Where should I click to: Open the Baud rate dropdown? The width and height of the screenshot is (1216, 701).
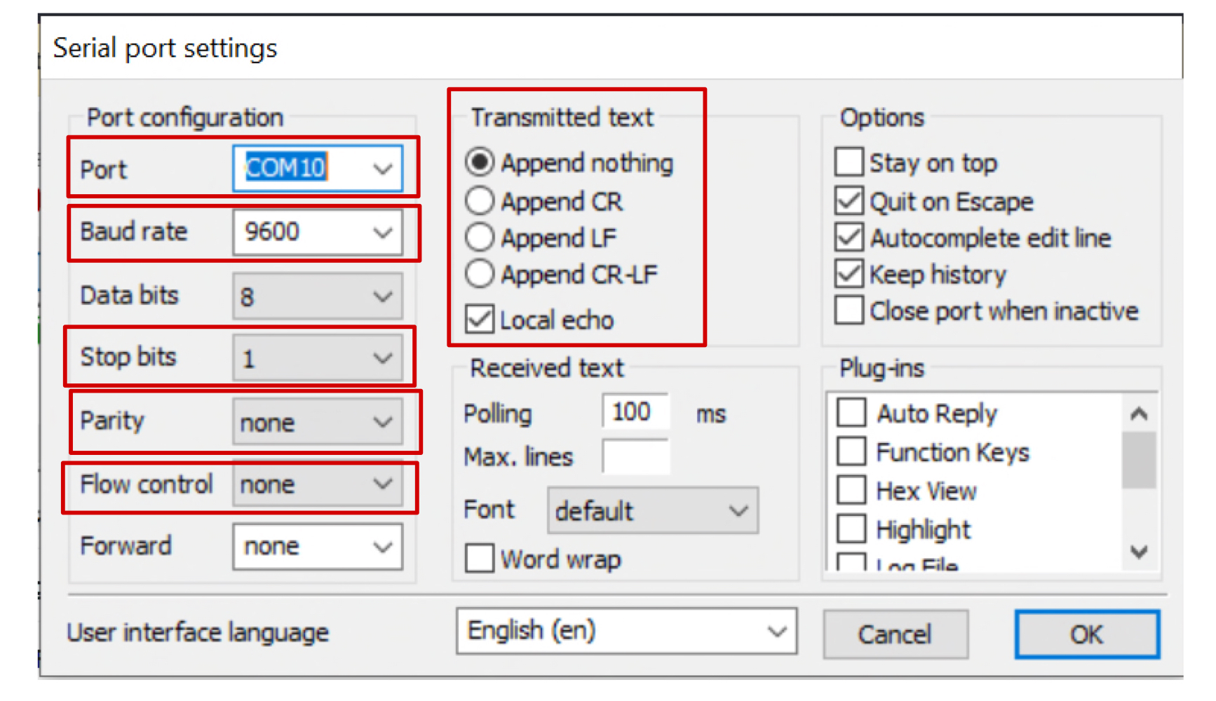pyautogui.click(x=381, y=232)
